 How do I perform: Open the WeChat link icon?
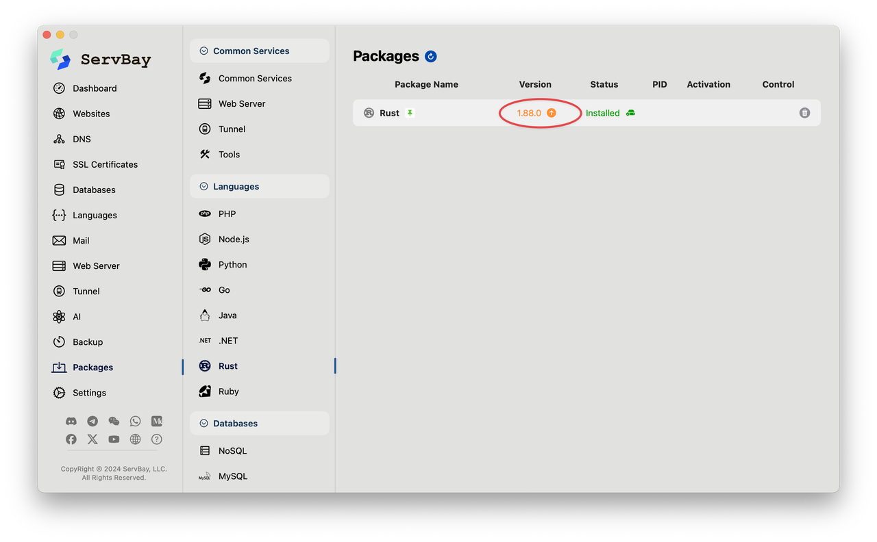coord(114,422)
